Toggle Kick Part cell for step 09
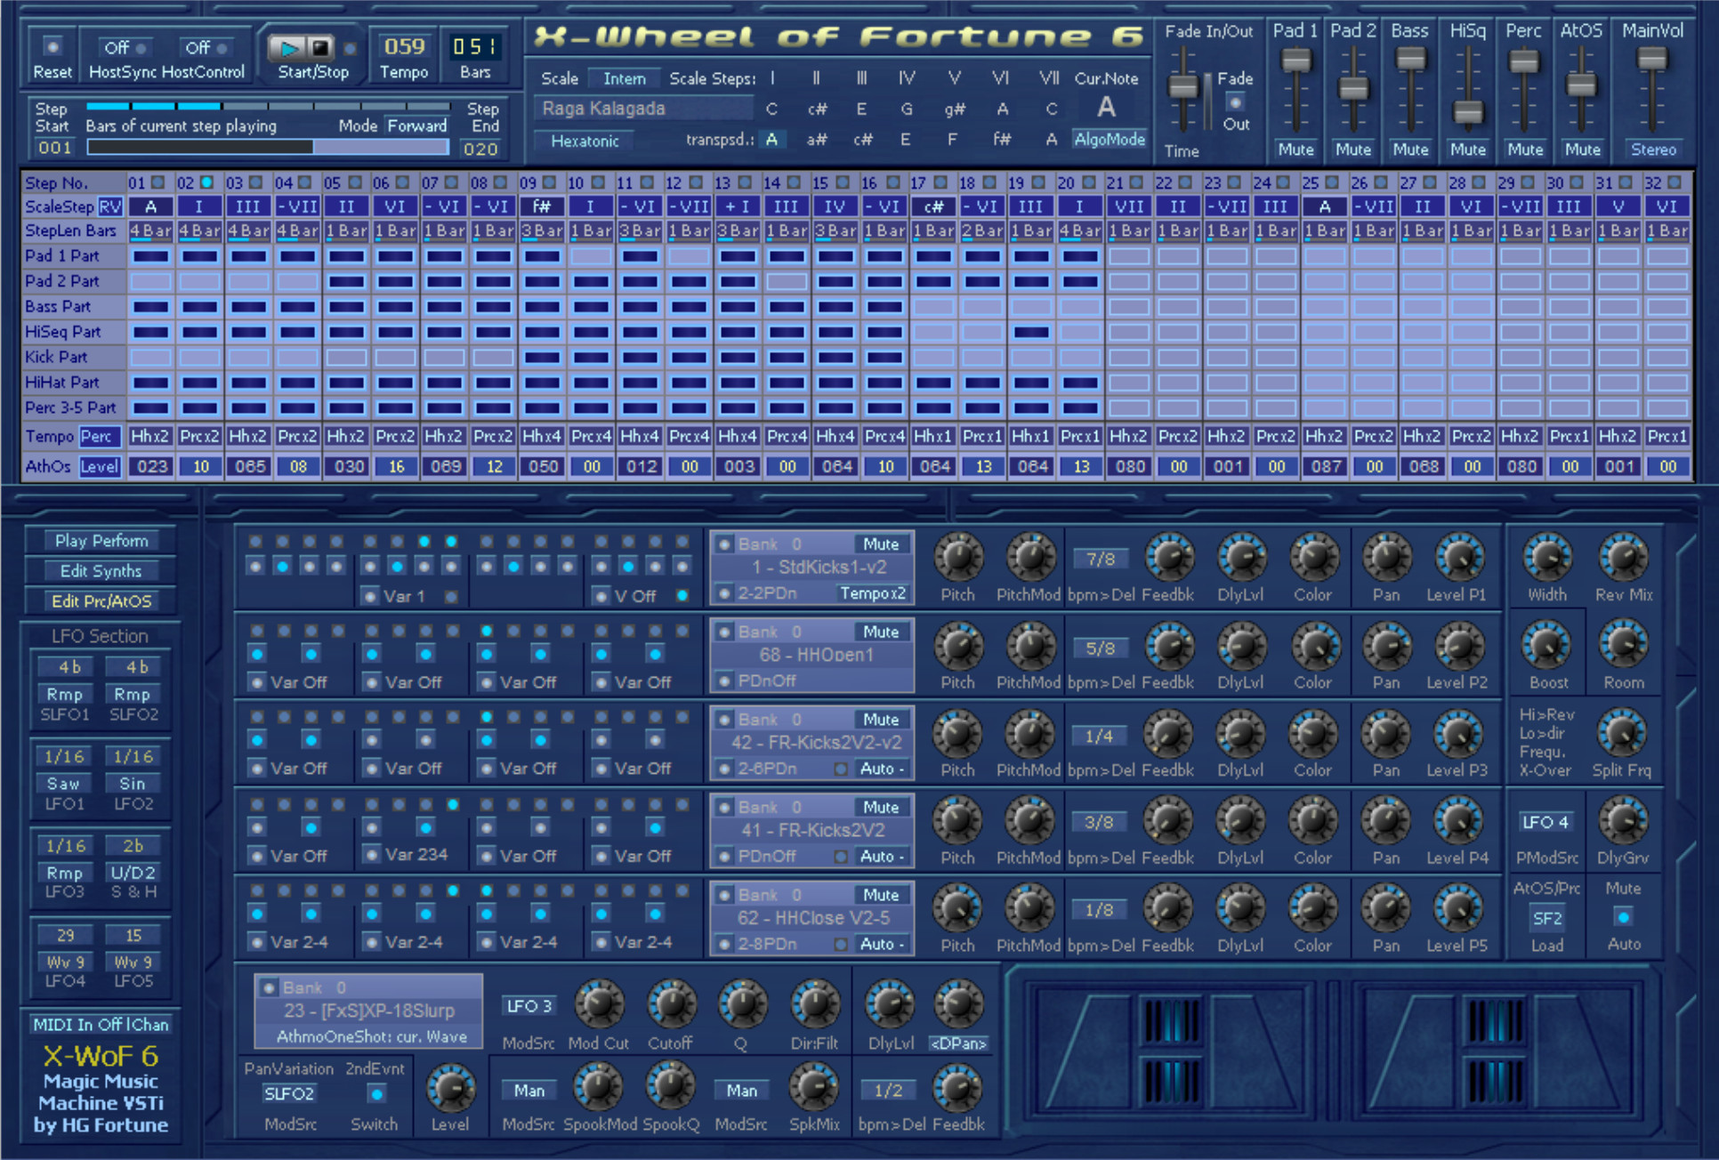The width and height of the screenshot is (1719, 1160). coord(542,358)
